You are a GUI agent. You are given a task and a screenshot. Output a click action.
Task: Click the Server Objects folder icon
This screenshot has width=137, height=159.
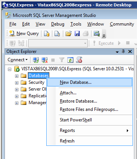tap(23, 89)
